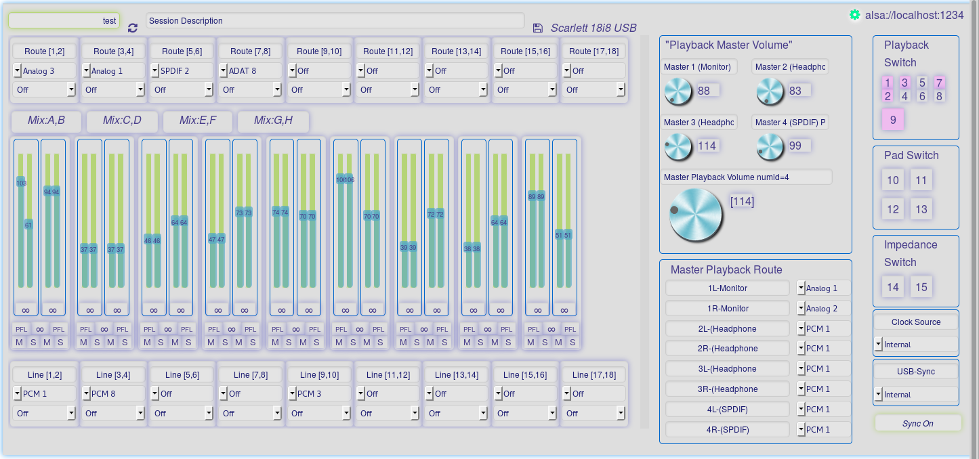Toggle Playback Switch 6
The width and height of the screenshot is (979, 459).
click(921, 96)
